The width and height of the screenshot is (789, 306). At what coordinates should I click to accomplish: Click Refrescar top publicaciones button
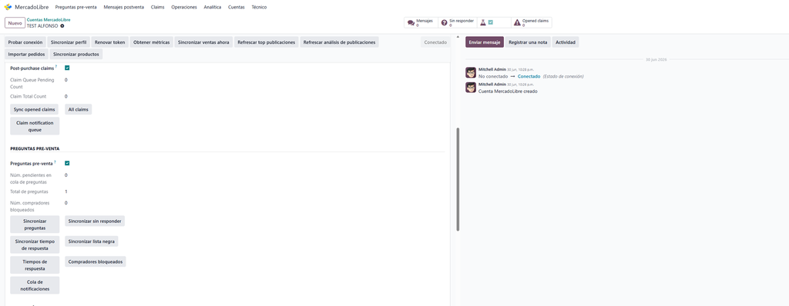tap(266, 42)
